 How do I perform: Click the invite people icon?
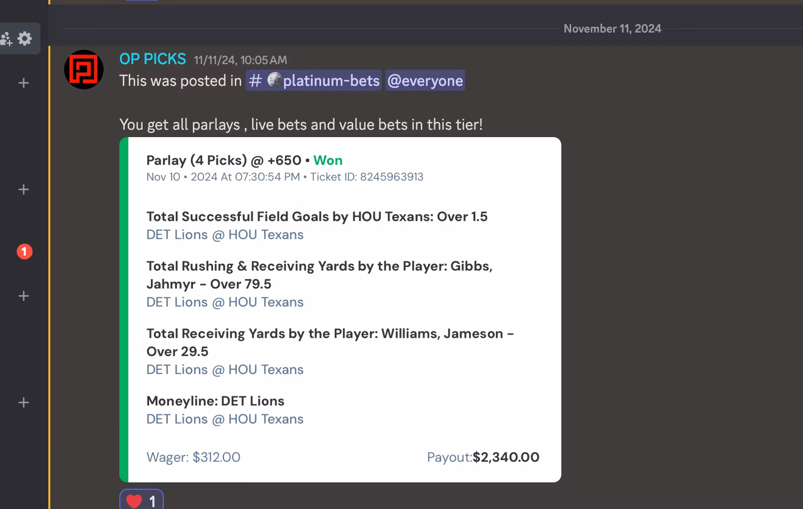point(6,38)
